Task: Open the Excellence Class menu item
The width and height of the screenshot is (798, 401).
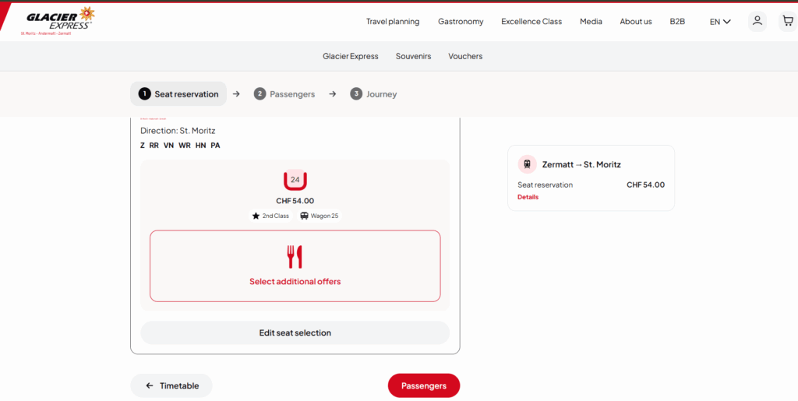Action: [531, 22]
